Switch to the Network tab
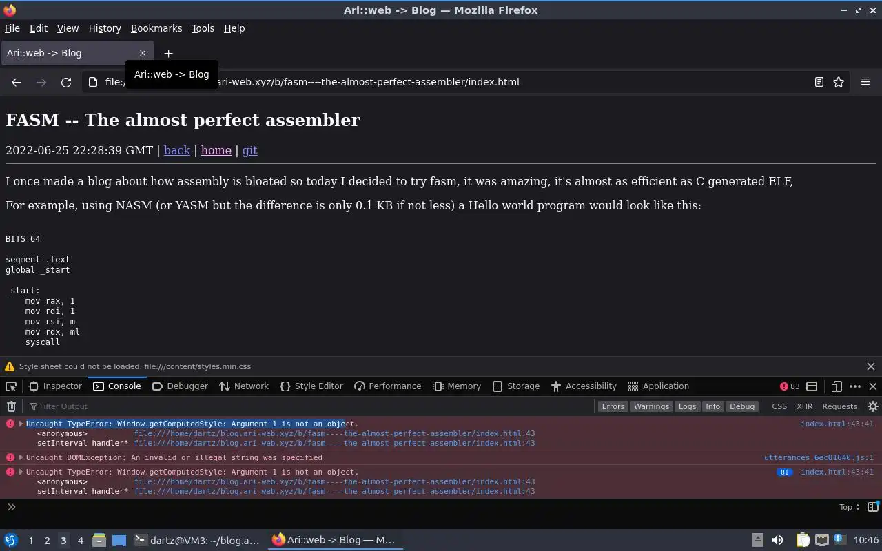The image size is (882, 551). (244, 386)
